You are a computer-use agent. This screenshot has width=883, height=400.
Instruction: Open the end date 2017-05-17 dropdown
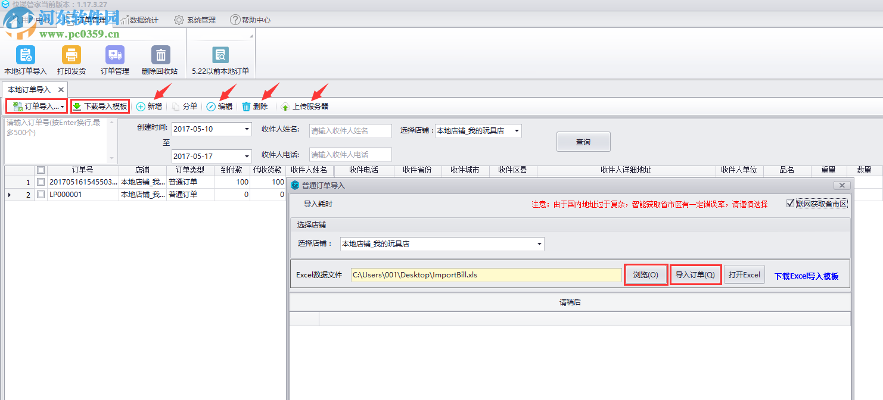[247, 156]
